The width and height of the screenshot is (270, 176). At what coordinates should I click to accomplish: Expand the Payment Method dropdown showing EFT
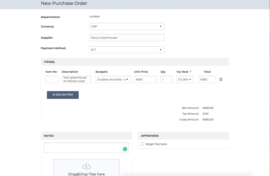tap(127, 50)
